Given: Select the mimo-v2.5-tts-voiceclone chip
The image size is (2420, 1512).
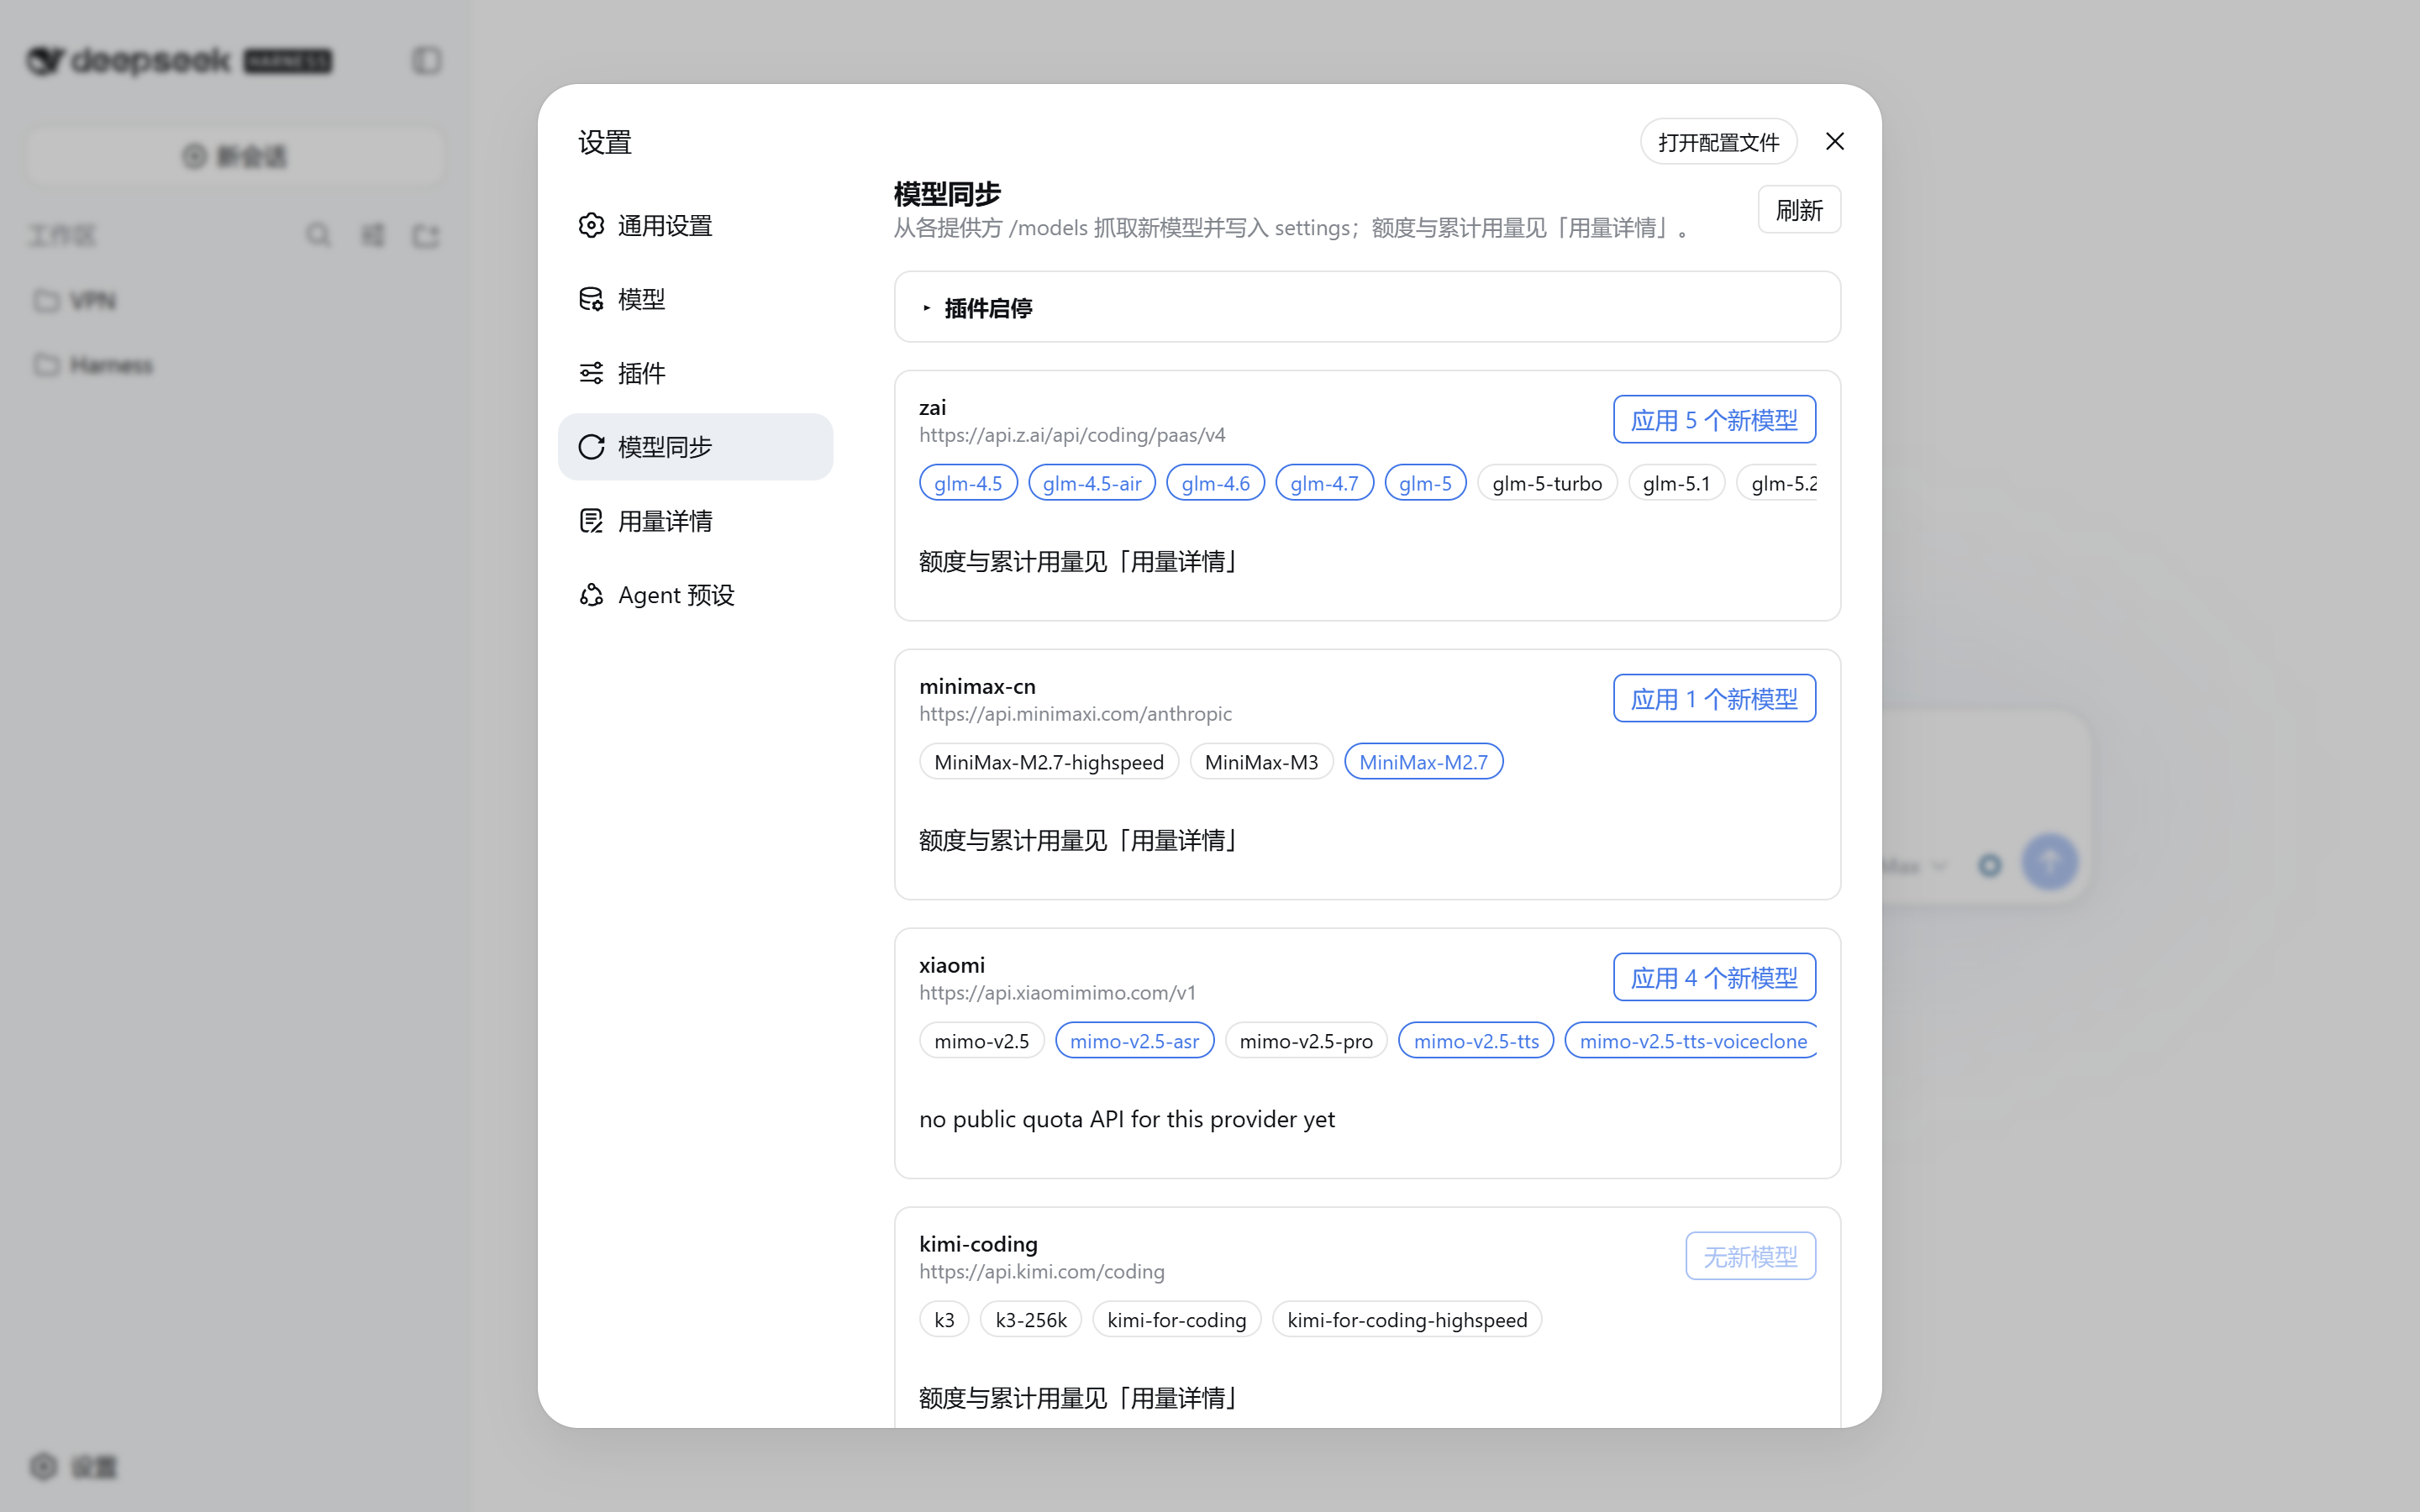Looking at the screenshot, I should pyautogui.click(x=1692, y=1041).
